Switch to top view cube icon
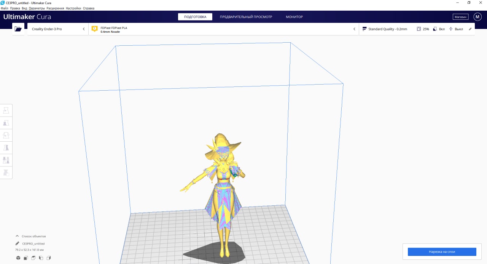This screenshot has height=264, width=487. [33, 258]
